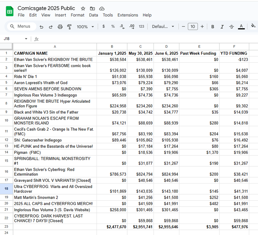Open the fill color bucket
This screenshot has height=235, width=258.
[253, 26]
